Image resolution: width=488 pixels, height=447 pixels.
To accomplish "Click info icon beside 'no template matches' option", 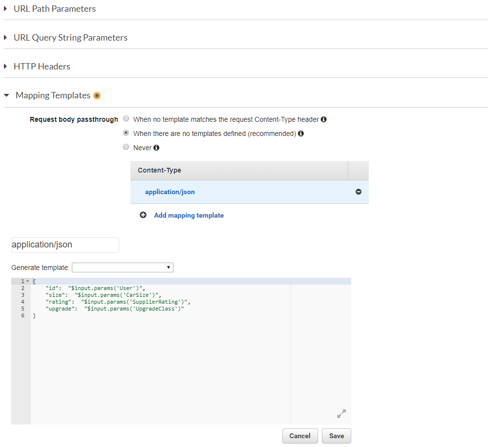I will pos(323,119).
